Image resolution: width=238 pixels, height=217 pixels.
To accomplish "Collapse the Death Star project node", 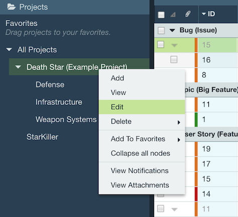I will (18, 67).
